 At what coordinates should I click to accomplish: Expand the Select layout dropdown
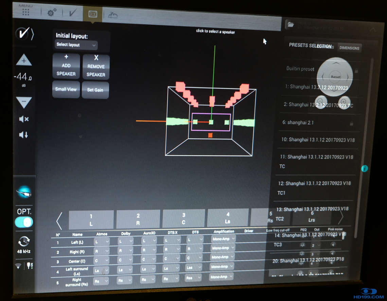[76, 45]
